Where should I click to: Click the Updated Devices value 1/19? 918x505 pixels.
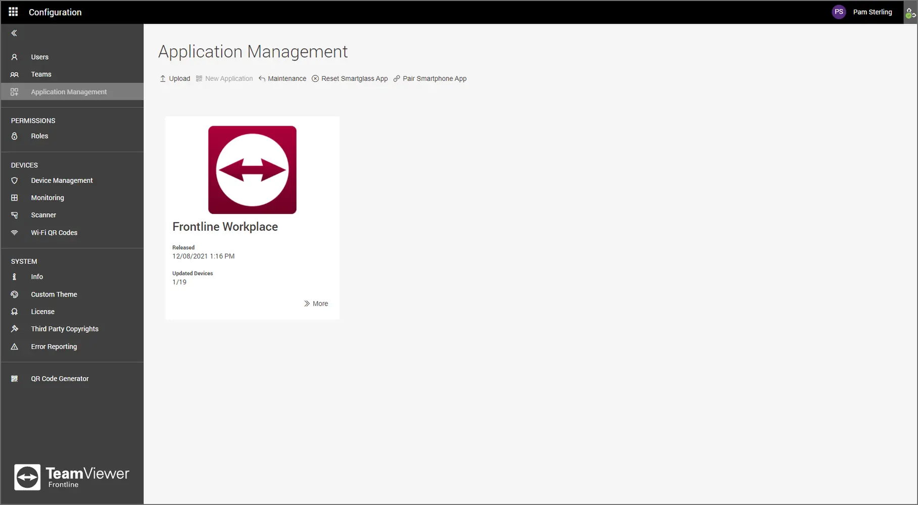[179, 282]
